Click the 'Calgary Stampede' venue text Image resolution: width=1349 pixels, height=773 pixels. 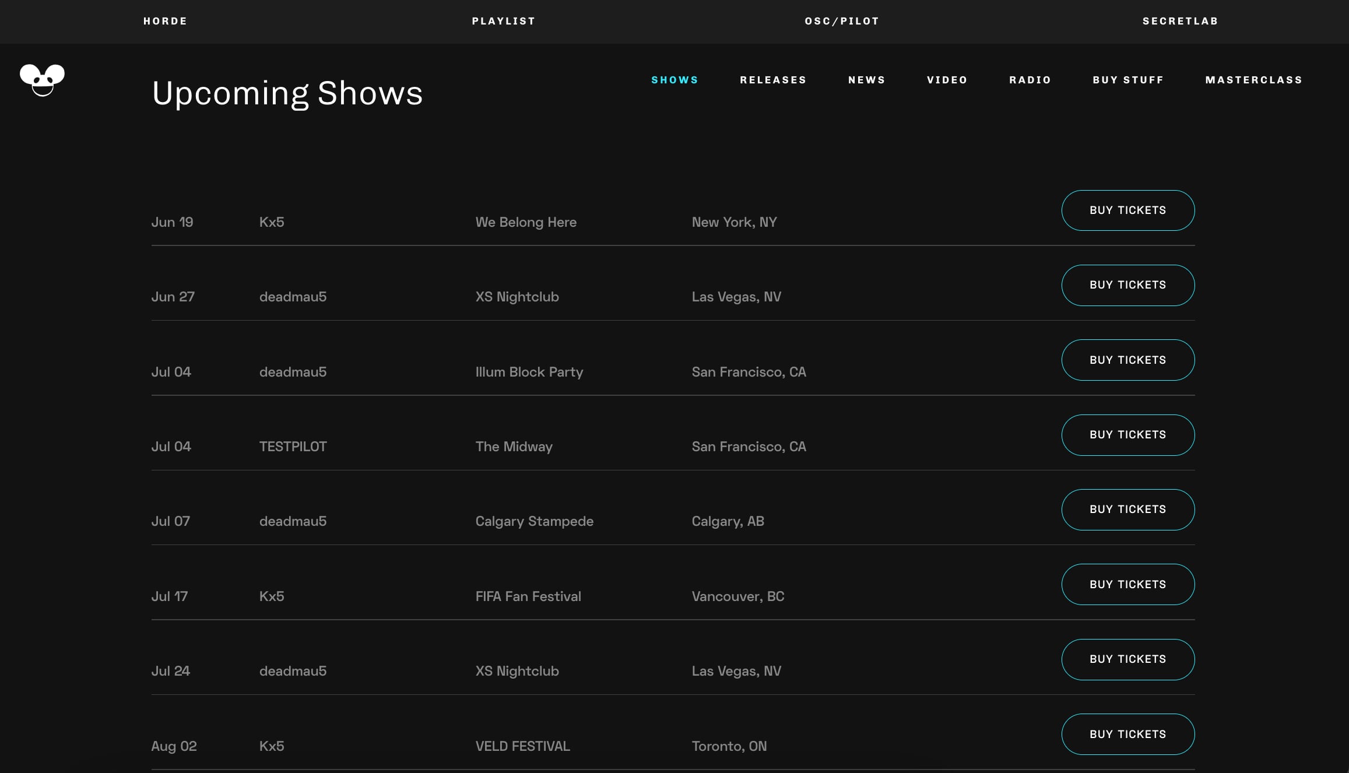click(x=534, y=521)
